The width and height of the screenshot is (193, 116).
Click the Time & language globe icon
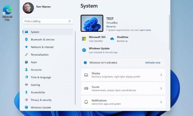(26, 77)
